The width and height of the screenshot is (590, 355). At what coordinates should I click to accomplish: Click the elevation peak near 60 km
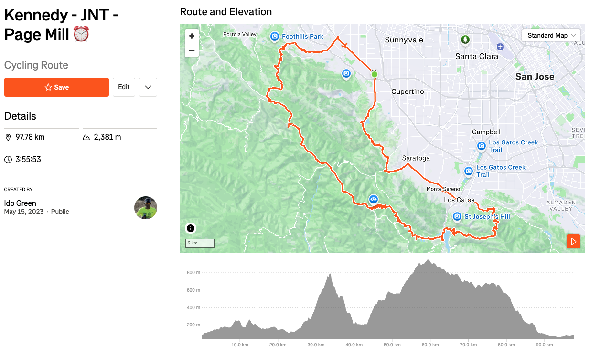tap(428, 261)
